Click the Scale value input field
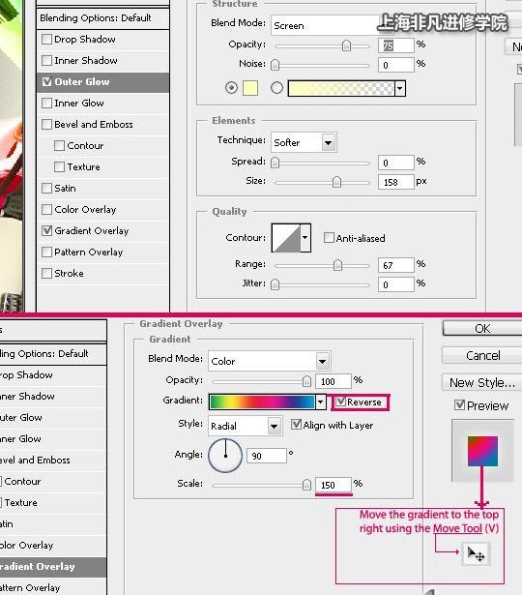The image size is (522, 595). 333,485
